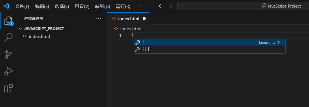Open the Explorer view in activity bar
The image size is (309, 107).
(8, 21)
